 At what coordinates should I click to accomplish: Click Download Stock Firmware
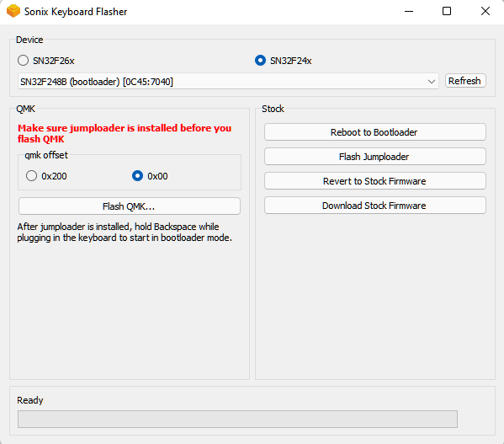tap(374, 206)
